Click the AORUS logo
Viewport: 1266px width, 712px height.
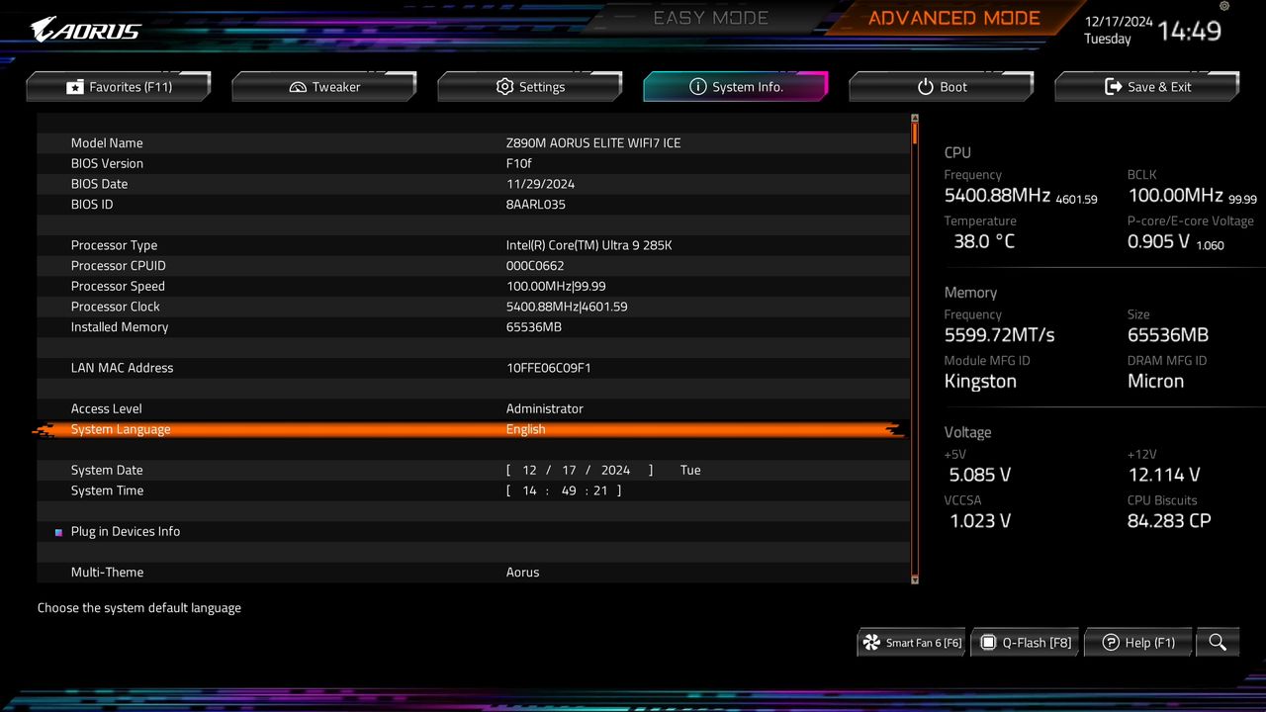pos(86,30)
